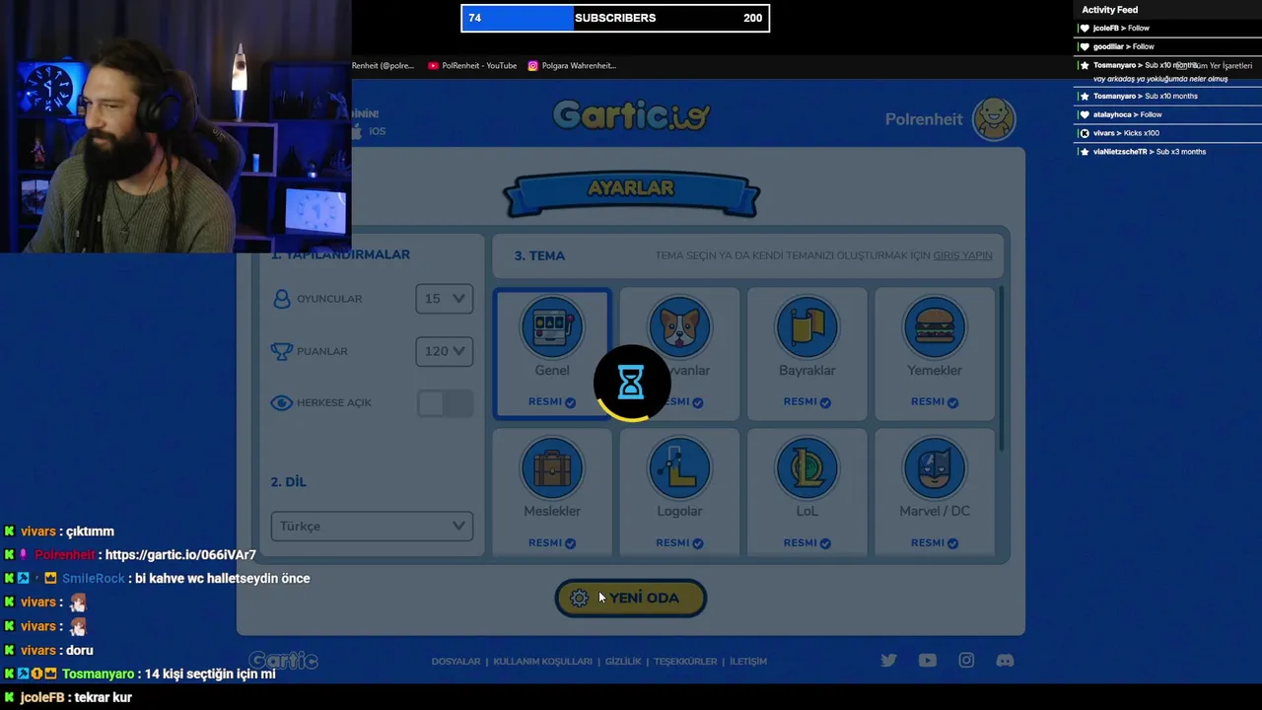Image resolution: width=1262 pixels, height=710 pixels.
Task: Click the footer Gartic logo
Action: point(283,661)
